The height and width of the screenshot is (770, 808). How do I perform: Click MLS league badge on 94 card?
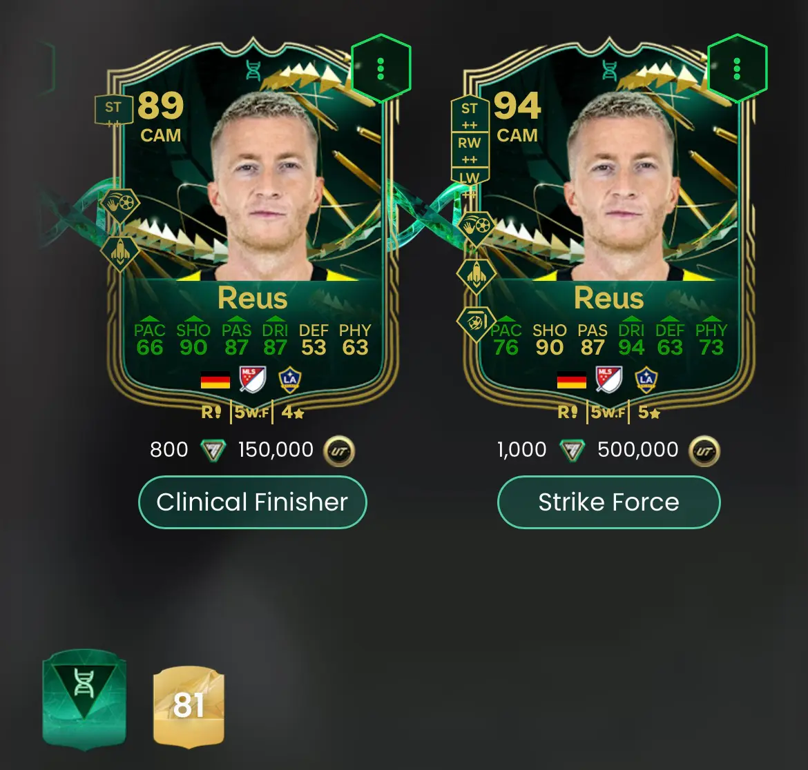tap(609, 379)
